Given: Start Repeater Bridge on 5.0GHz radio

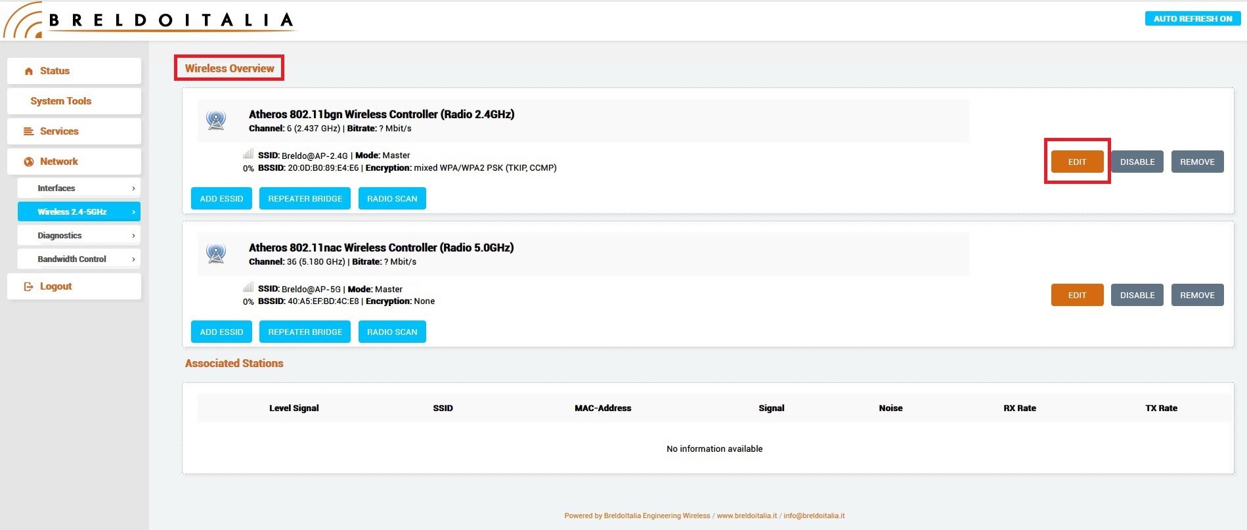Looking at the screenshot, I should click(305, 332).
